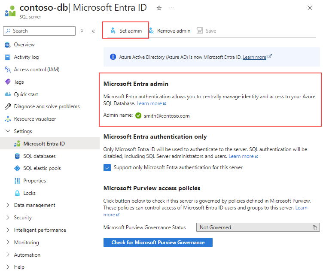Screen dimensions: 323x276
Task: Click into the sidebar Search field
Action: tap(40, 31)
